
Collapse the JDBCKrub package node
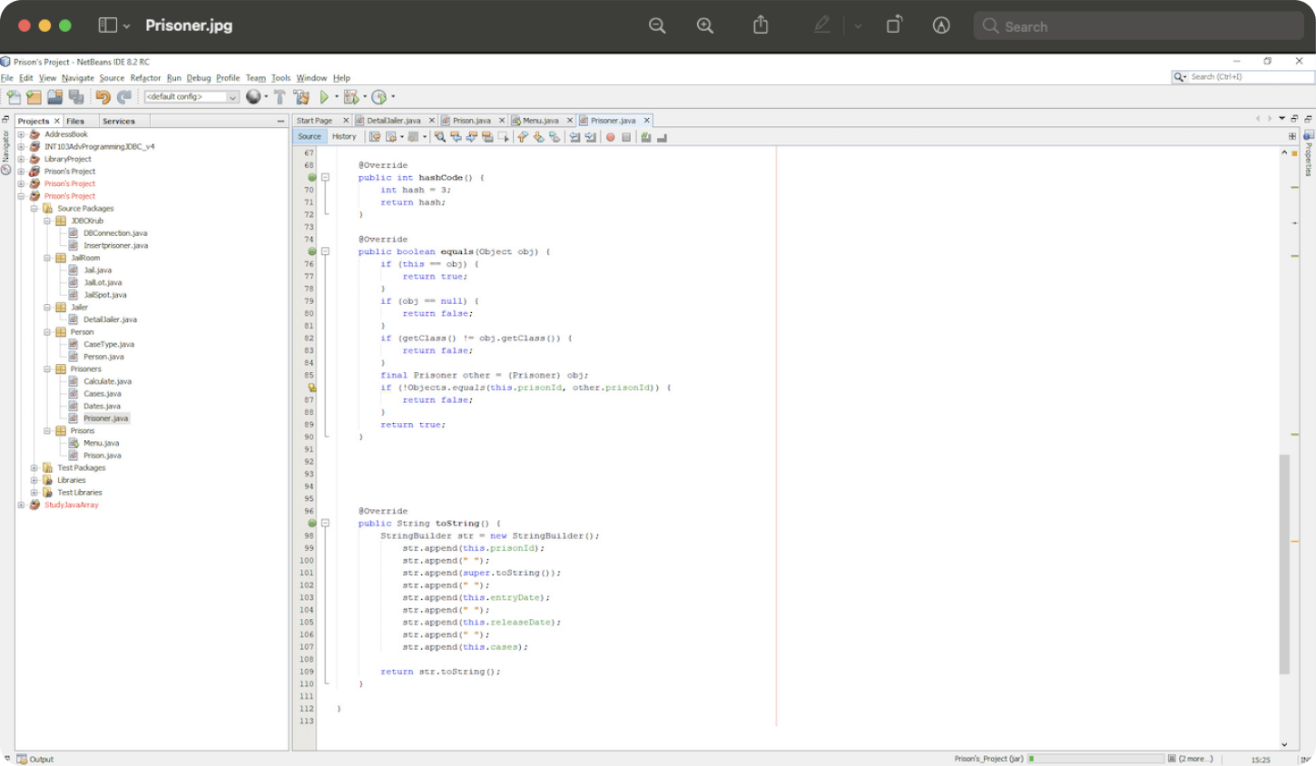pyautogui.click(x=47, y=221)
